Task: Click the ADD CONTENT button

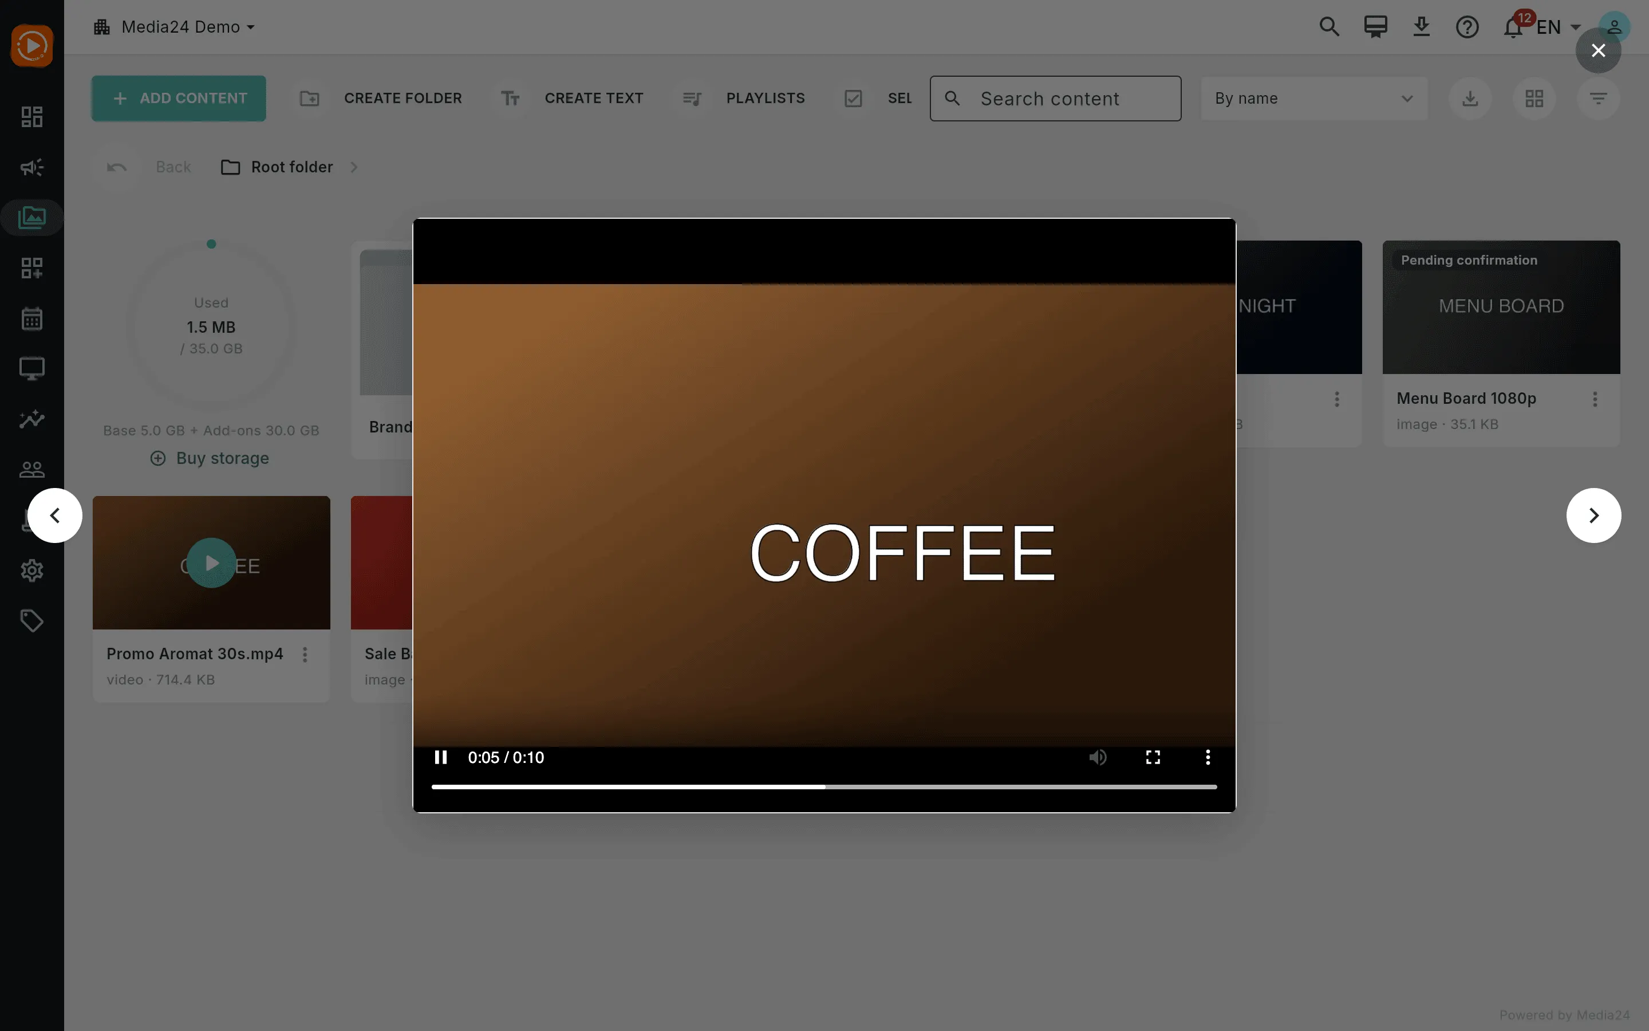Action: click(x=179, y=98)
